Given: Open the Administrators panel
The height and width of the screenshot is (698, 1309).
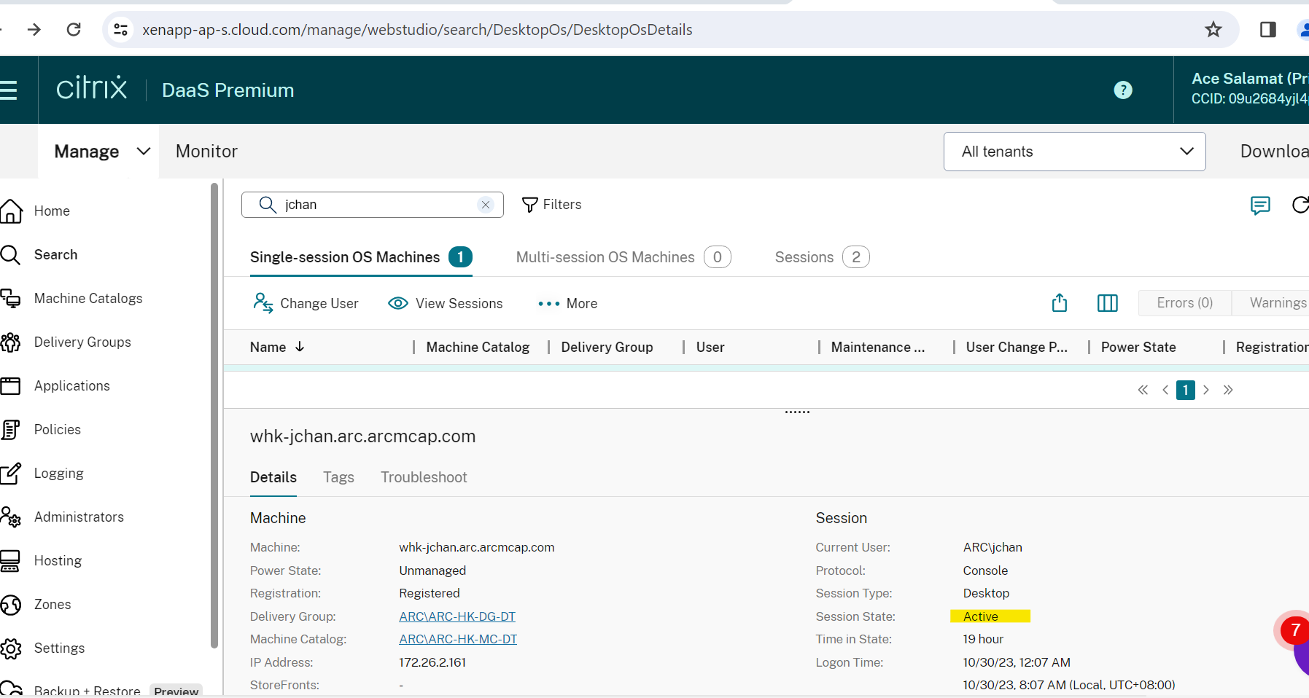Looking at the screenshot, I should point(79,517).
